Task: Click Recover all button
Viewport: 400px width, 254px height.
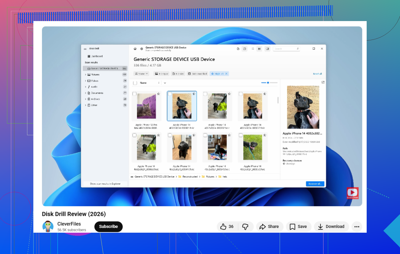Action: pos(315,184)
